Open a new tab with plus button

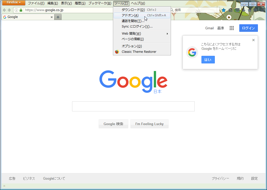(x=58, y=17)
